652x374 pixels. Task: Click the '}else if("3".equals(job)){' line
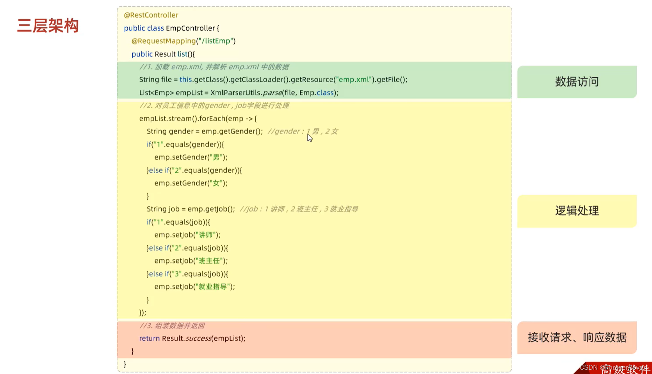tap(187, 274)
